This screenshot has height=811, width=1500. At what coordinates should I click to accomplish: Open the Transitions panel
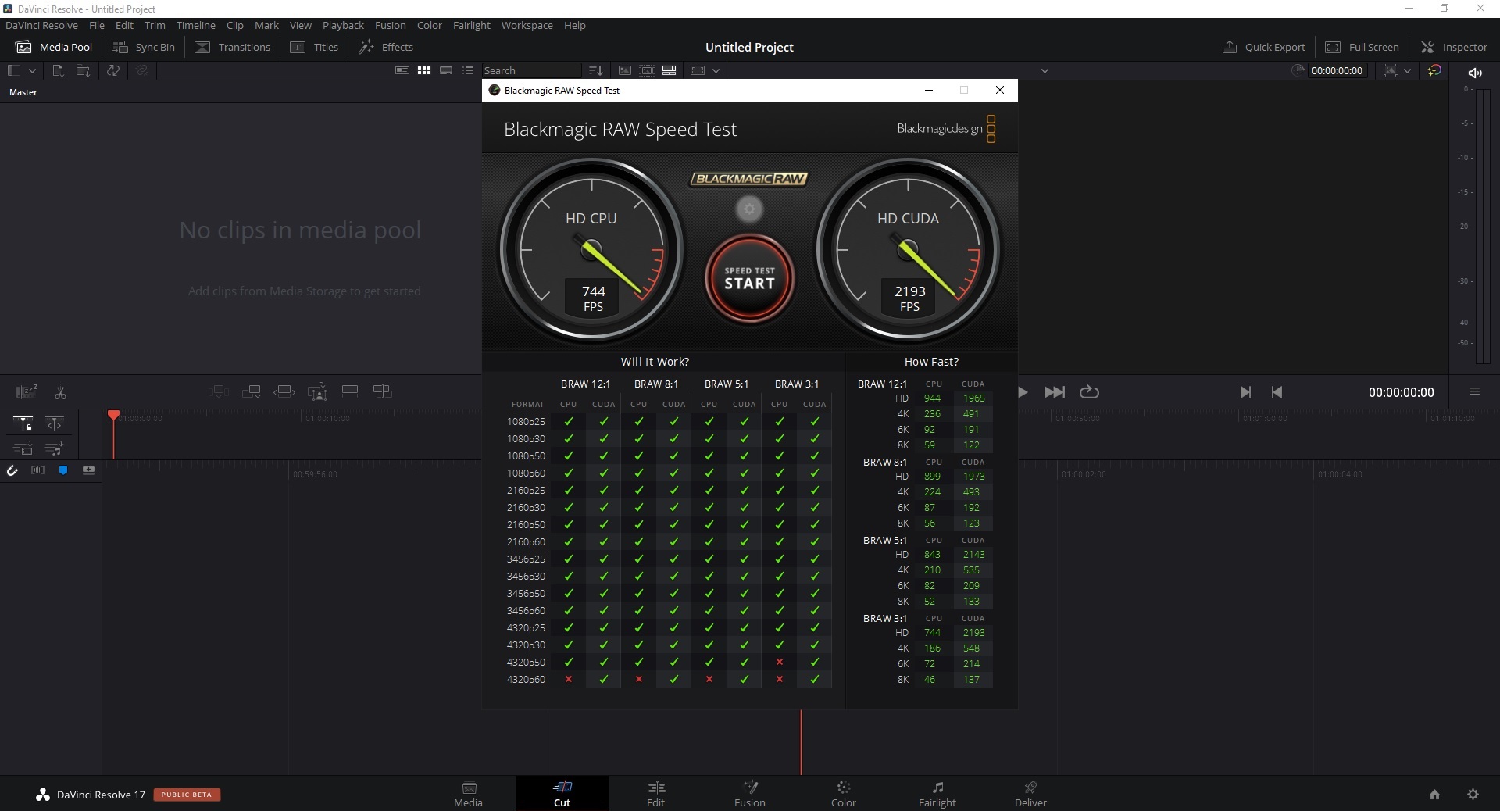(x=233, y=47)
